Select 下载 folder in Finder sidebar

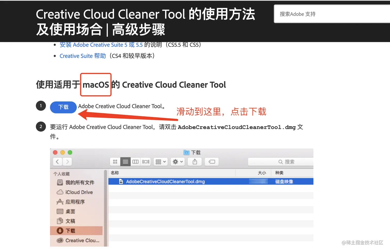(76, 231)
